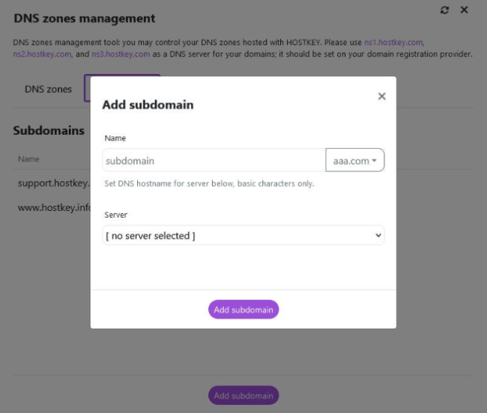Click the refresh icon in DNS zones management
487x413 pixels.
click(444, 10)
